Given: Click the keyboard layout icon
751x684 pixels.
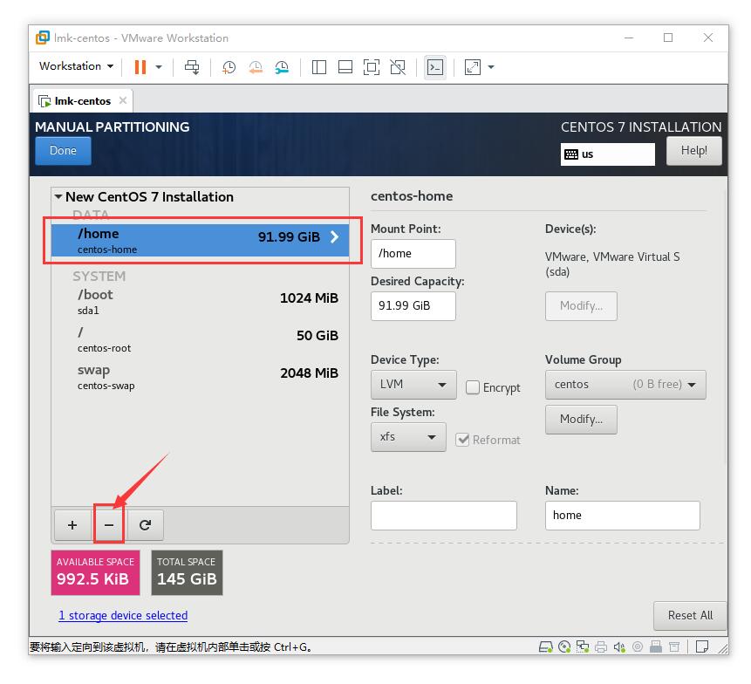Looking at the screenshot, I should coord(571,154).
